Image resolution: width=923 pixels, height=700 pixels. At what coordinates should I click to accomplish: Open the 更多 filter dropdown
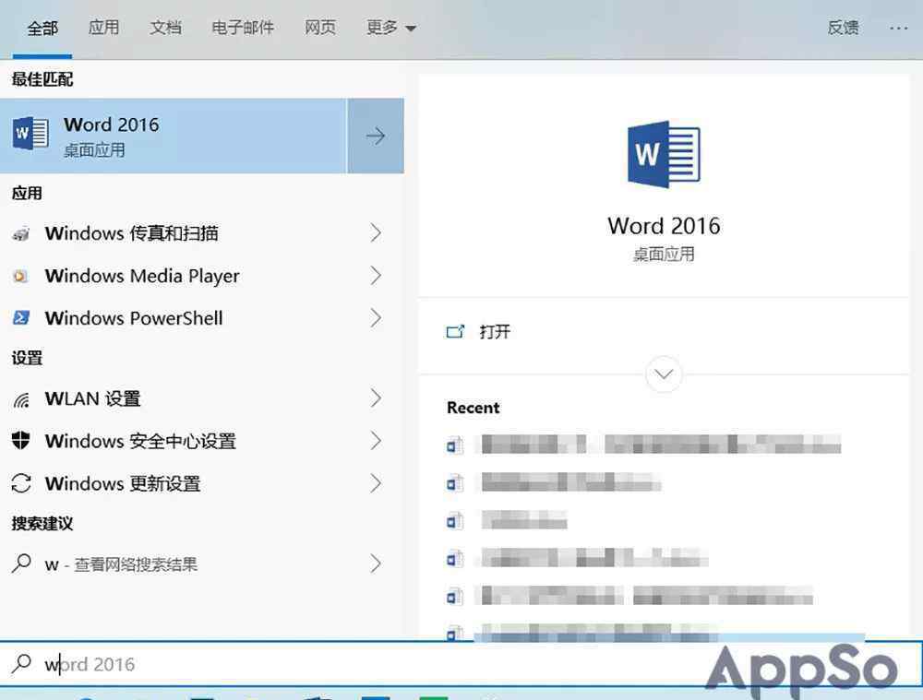(x=391, y=28)
